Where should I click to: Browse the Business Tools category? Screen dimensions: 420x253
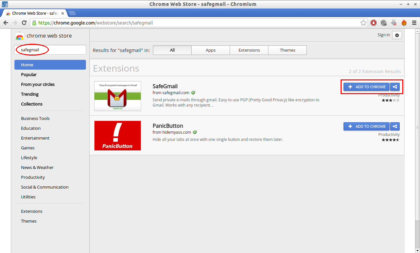[35, 118]
